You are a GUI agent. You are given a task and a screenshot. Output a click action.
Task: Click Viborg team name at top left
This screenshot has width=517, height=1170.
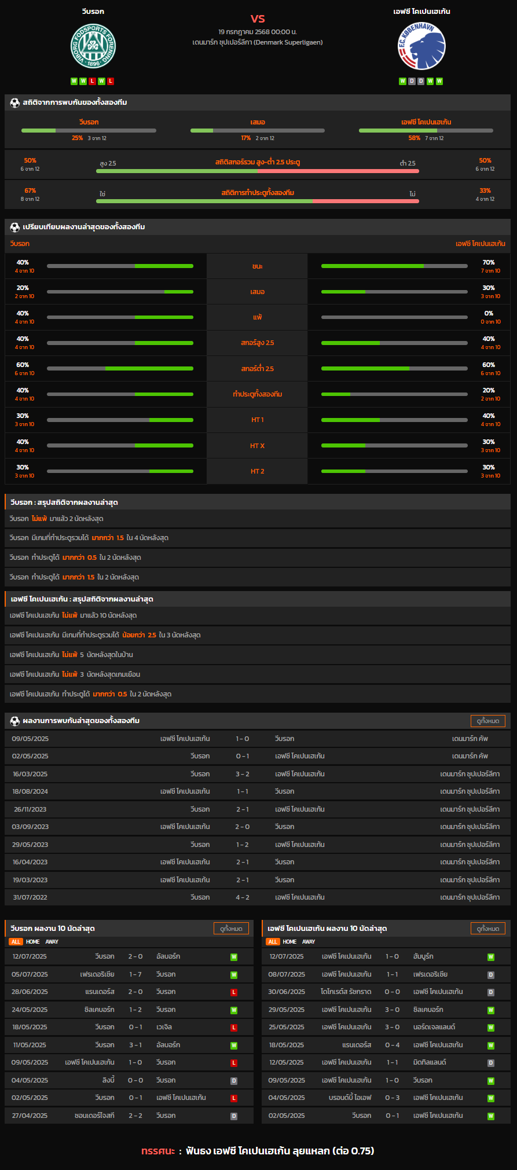pos(93,12)
